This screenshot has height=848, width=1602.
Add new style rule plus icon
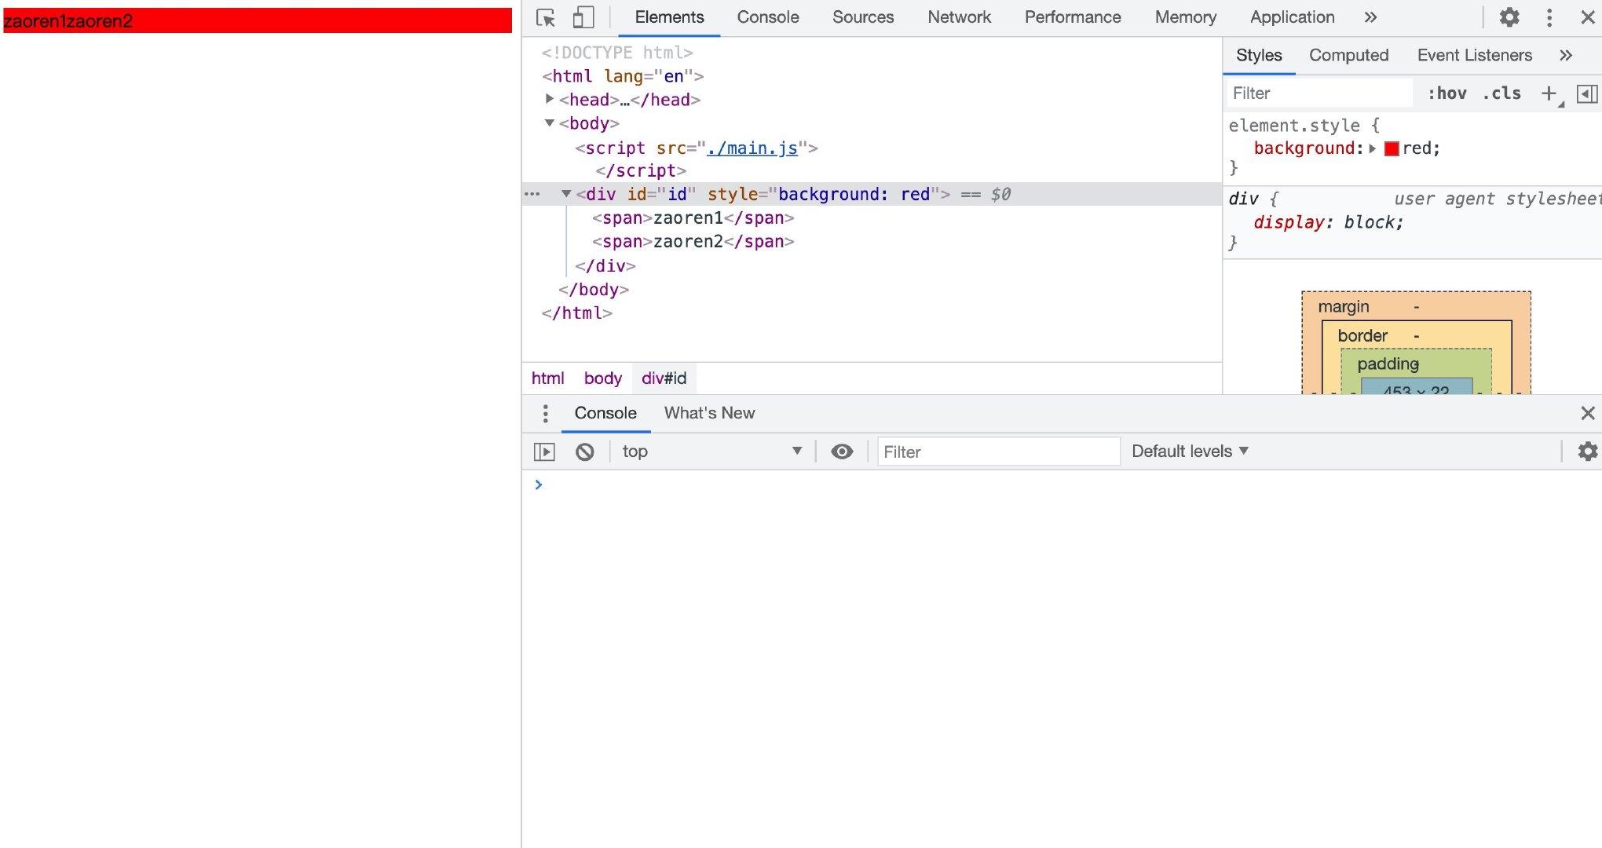click(x=1549, y=93)
